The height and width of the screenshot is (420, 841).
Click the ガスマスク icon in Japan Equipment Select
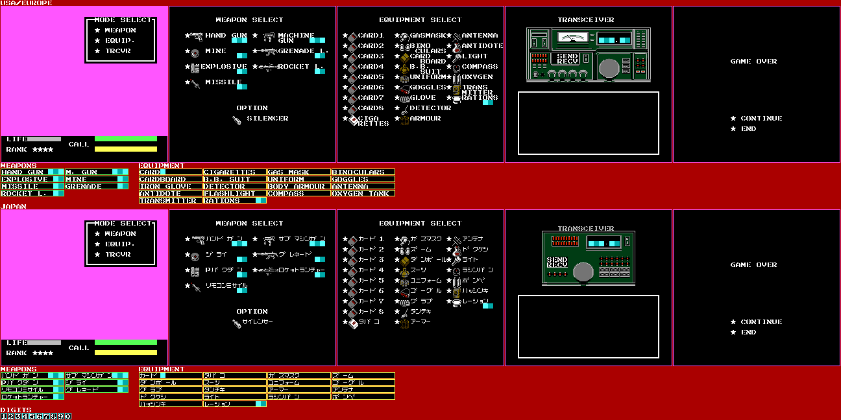[404, 240]
